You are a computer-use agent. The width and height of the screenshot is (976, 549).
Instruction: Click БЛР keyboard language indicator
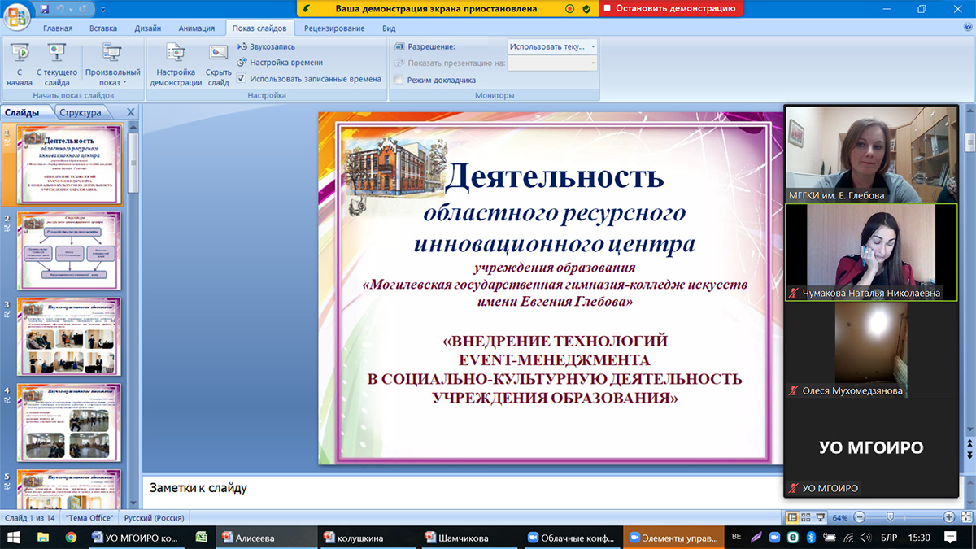891,537
